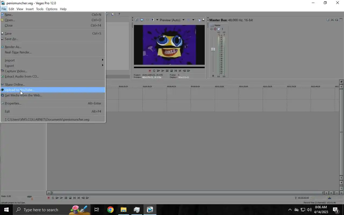Click timeline ruler at 00:01:10:00
Screen dimensions: 344x215
click(219, 87)
